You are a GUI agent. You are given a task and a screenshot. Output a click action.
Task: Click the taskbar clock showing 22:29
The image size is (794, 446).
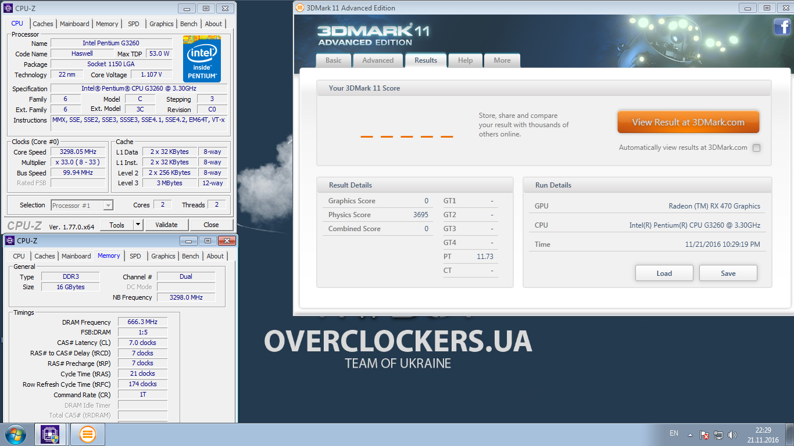point(763,434)
